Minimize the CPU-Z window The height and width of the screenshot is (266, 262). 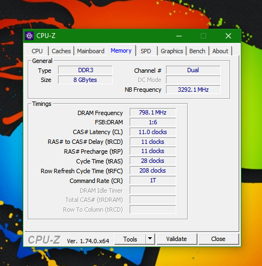coord(179,36)
